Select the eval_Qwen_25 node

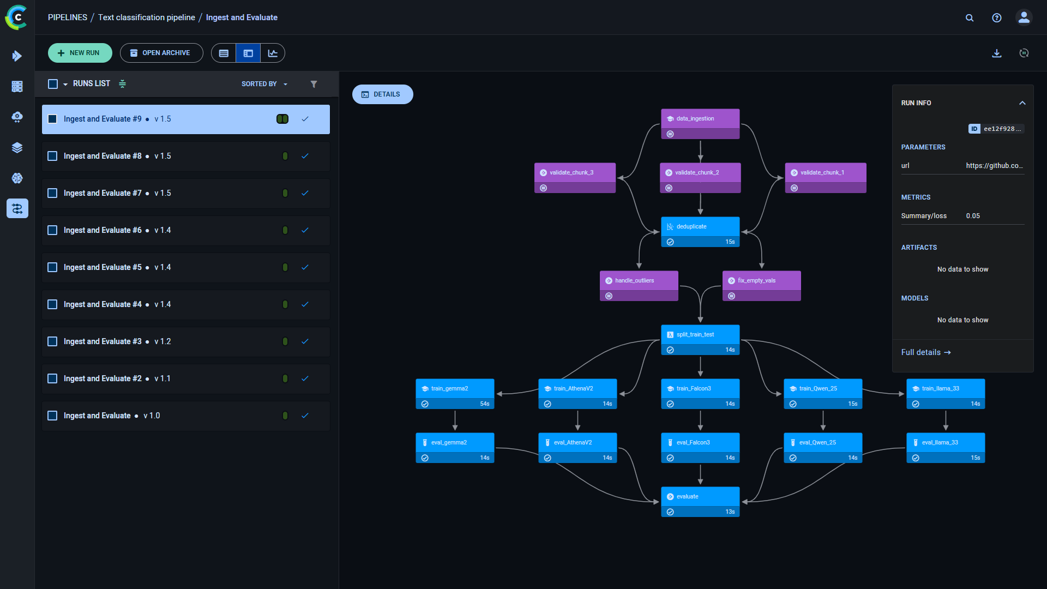point(823,448)
